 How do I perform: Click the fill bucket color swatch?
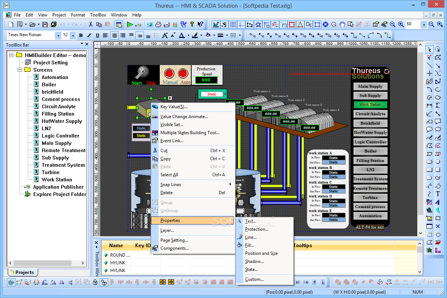click(x=207, y=35)
